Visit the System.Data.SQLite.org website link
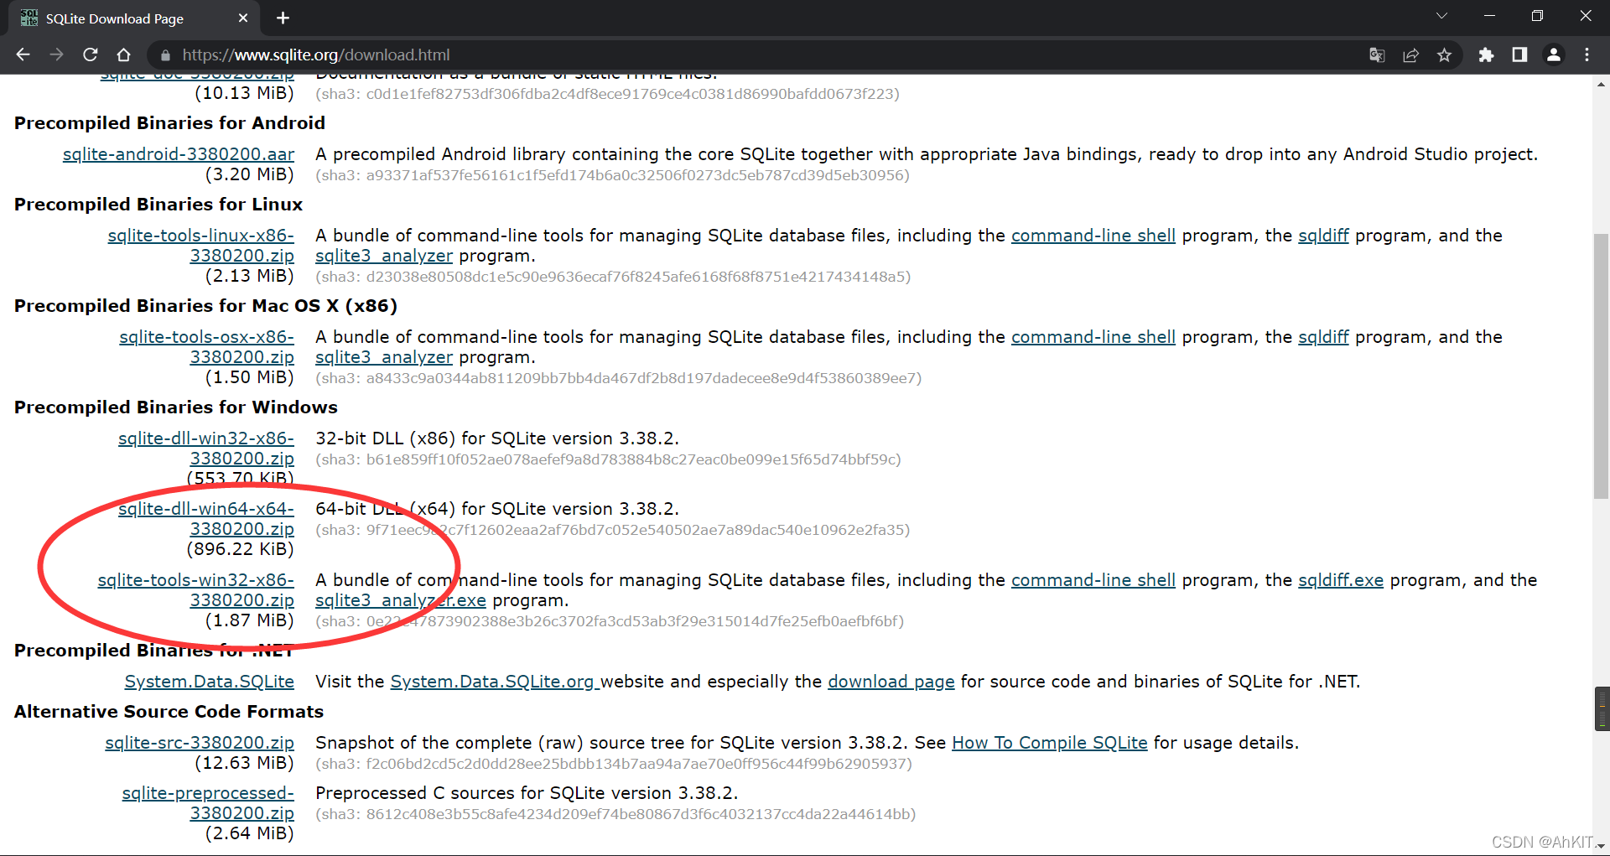 point(493,682)
